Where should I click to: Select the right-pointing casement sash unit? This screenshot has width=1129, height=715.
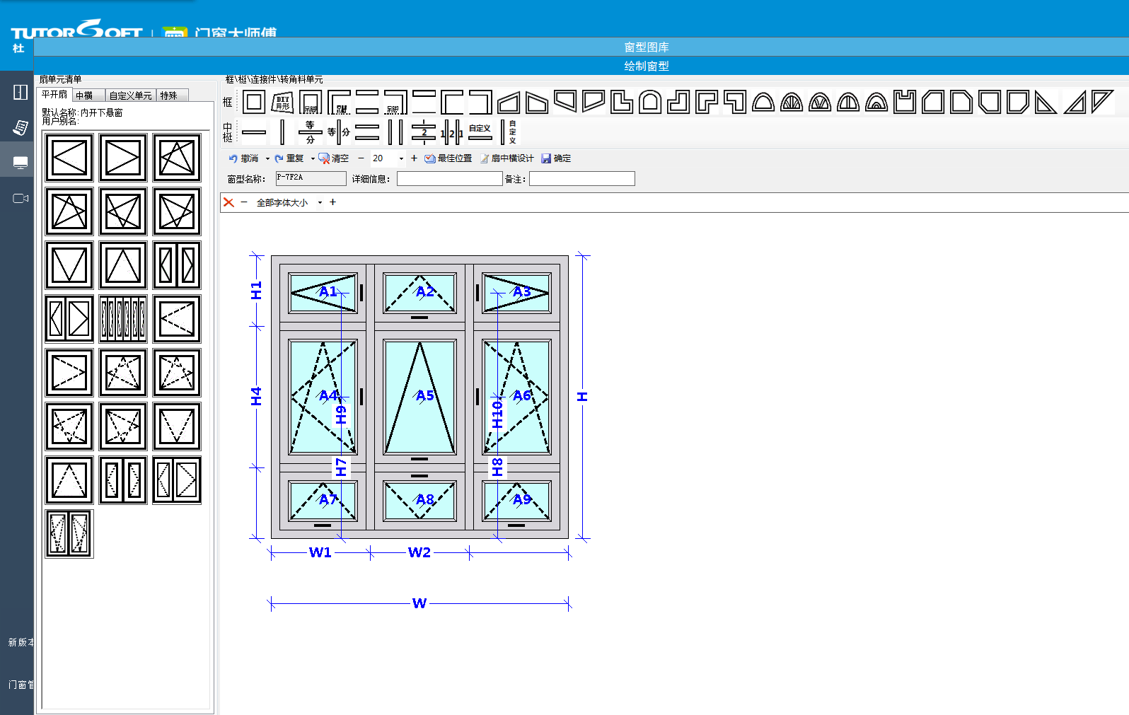pos(123,158)
